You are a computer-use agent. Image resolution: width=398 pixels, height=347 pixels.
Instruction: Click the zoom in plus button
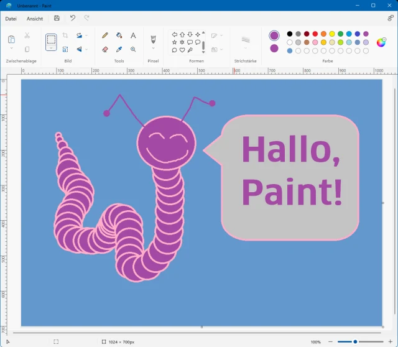[390, 341]
